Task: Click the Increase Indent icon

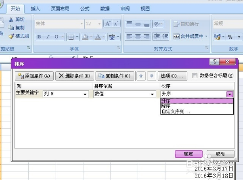Action: [165, 37]
